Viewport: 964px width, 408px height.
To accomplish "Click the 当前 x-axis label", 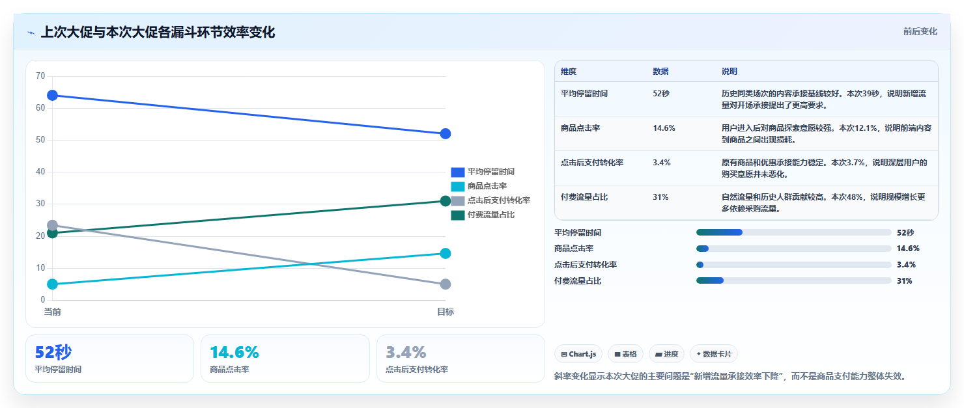I will pyautogui.click(x=53, y=312).
